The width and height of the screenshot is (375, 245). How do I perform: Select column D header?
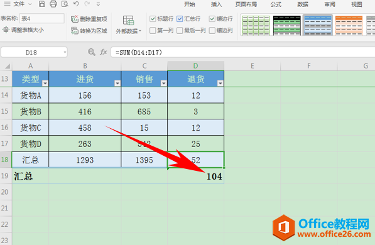click(195, 66)
